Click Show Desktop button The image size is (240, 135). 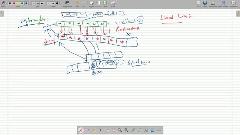223,4
